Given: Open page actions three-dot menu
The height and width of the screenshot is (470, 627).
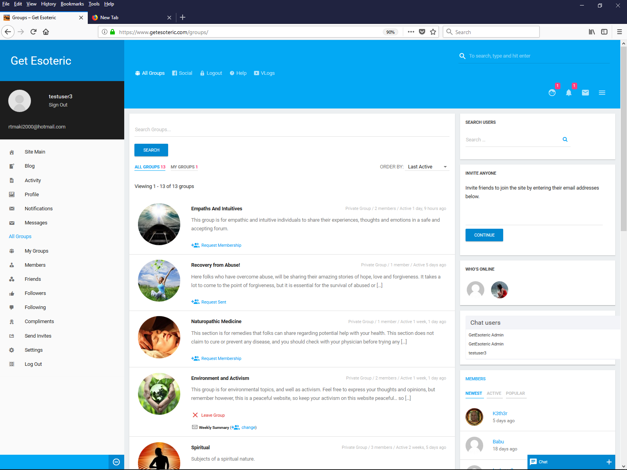Looking at the screenshot, I should 411,32.
